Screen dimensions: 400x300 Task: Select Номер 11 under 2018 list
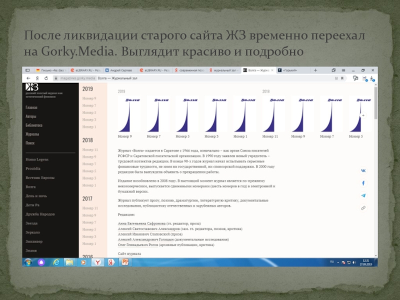(90, 149)
